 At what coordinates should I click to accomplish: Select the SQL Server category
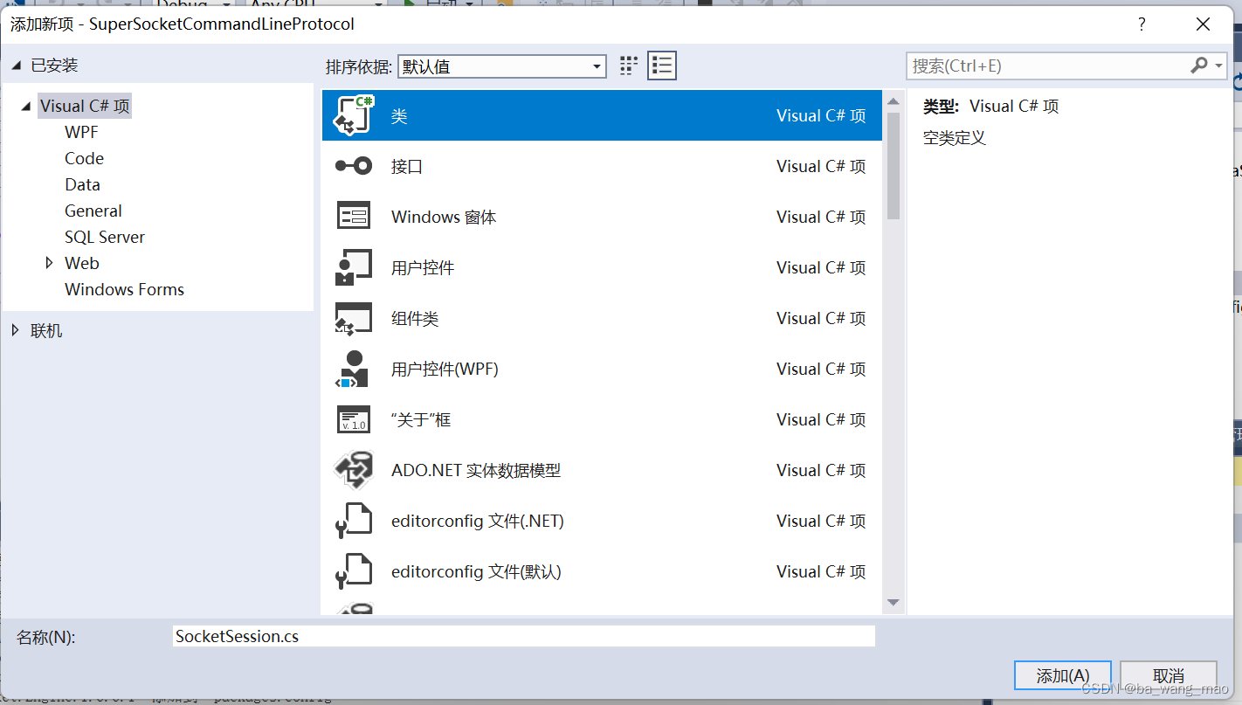click(105, 237)
